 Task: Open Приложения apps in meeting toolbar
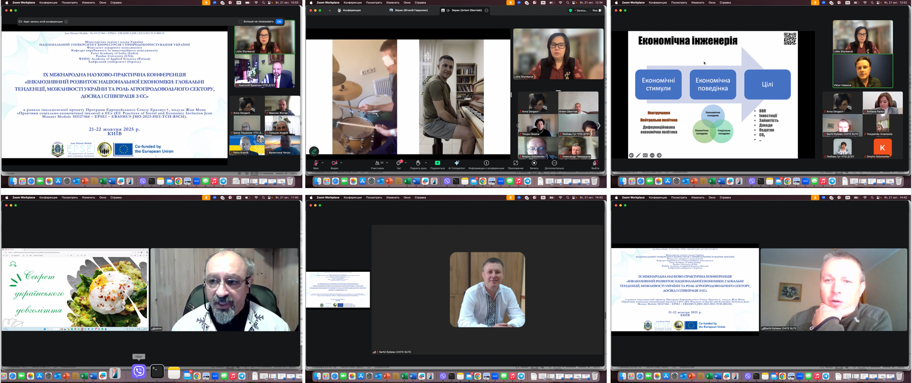click(x=515, y=163)
